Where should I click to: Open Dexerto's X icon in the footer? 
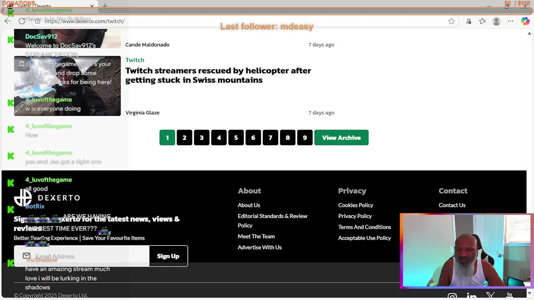tap(491, 296)
